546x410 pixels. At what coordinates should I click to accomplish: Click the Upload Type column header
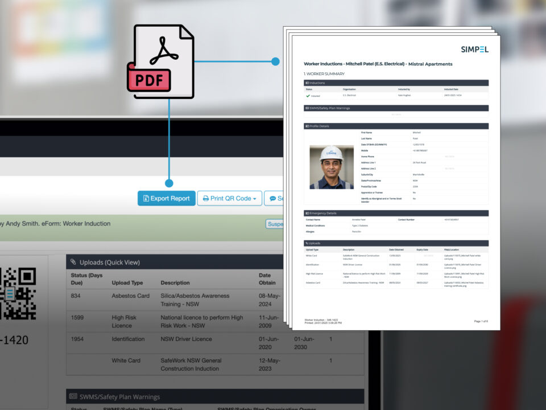[x=127, y=283]
